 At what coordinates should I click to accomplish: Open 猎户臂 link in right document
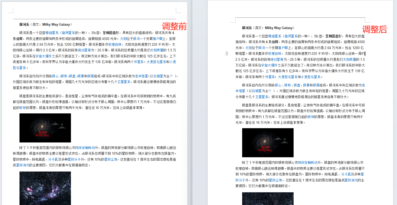(x=283, y=48)
